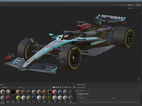This screenshot has width=142, height=106.
Task: Click the rotate environment icon in toolbar
Action: [135, 5]
